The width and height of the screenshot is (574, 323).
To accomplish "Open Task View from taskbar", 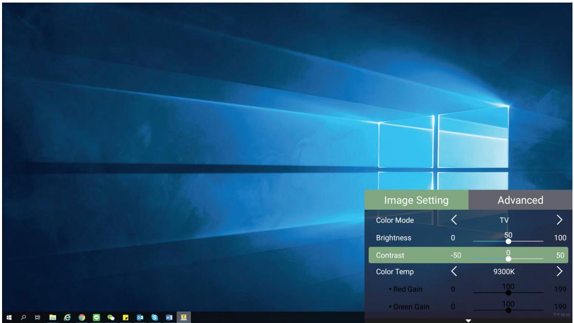I will click(37, 317).
